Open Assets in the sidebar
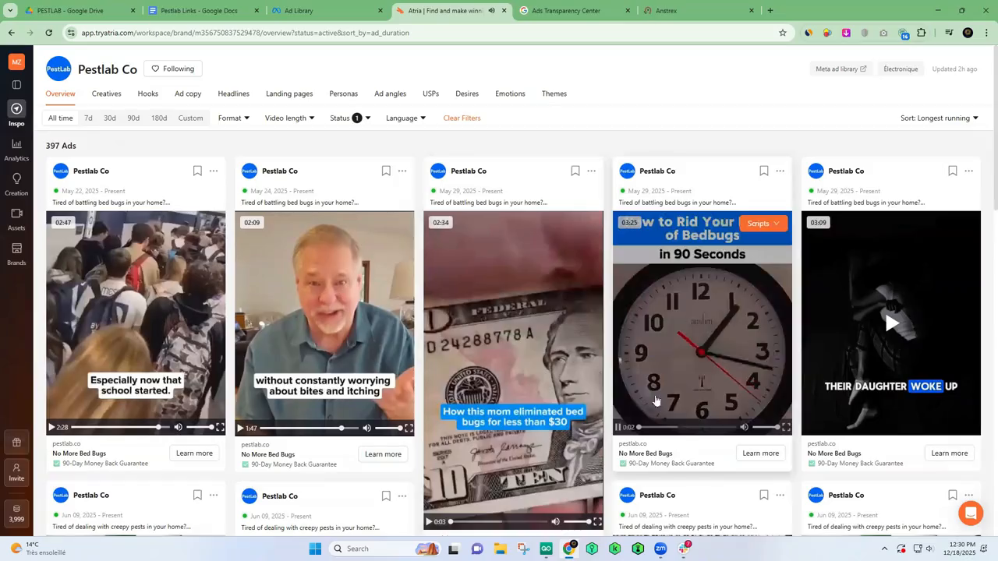Viewport: 998px width, 561px height. [16, 218]
